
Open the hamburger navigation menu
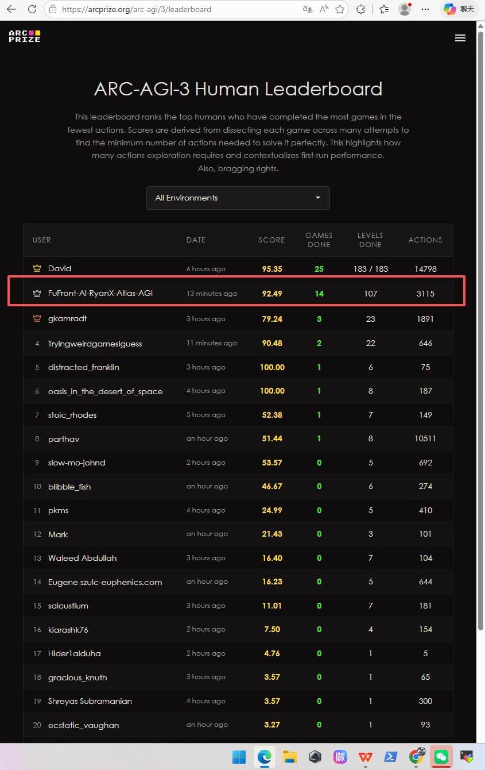[x=460, y=38]
